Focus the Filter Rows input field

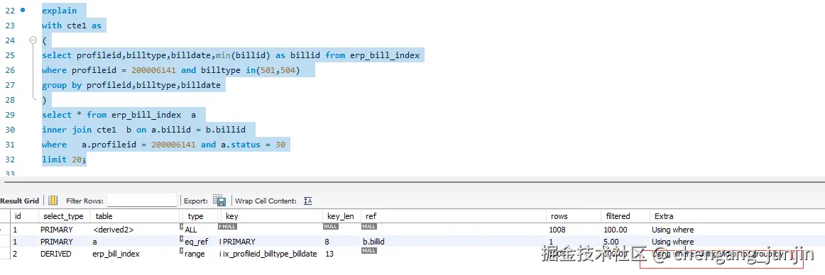click(x=142, y=201)
